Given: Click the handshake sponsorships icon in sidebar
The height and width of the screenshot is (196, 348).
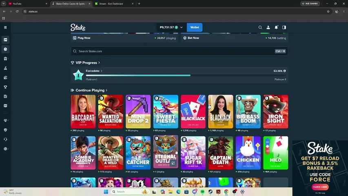Looking at the screenshot, I should [x=5, y=120].
